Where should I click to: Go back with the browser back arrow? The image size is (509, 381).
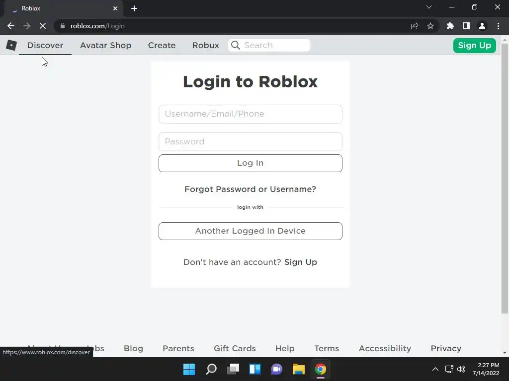(x=11, y=26)
